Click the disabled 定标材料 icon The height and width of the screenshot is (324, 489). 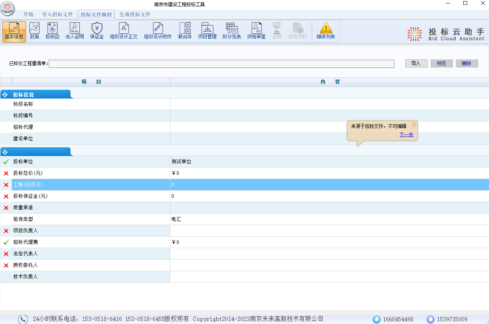tap(298, 31)
